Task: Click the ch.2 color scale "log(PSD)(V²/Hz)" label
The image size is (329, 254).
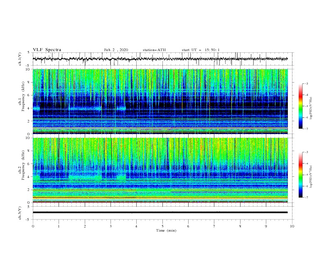Action: tap(311, 177)
